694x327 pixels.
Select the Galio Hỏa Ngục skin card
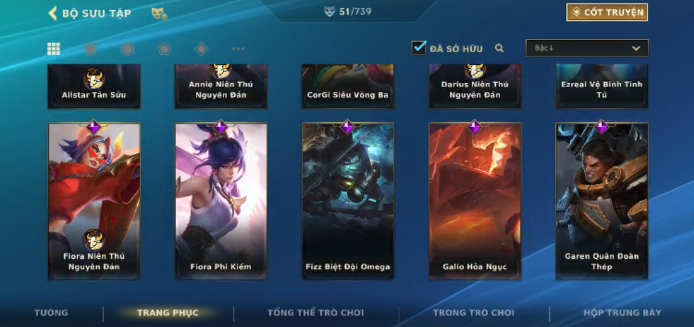coord(475,201)
